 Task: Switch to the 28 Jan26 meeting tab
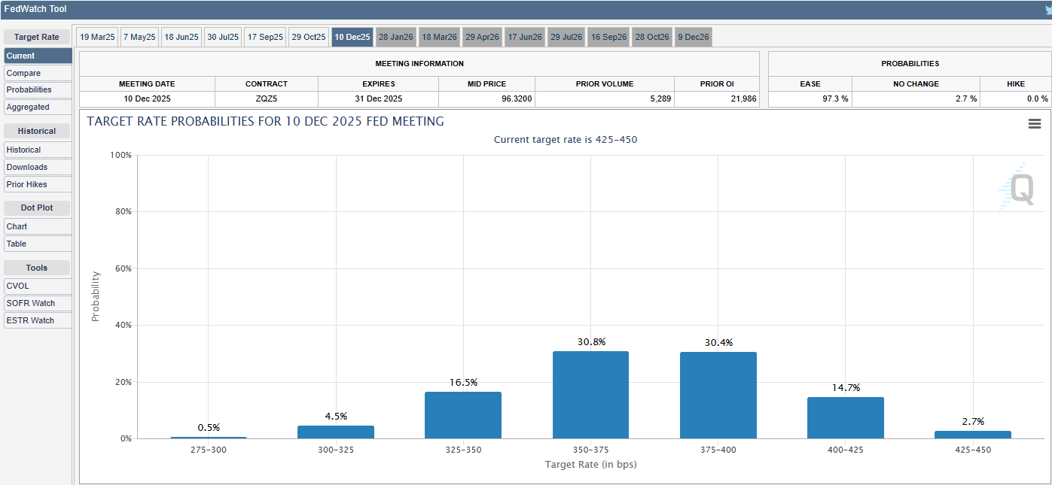coord(396,36)
